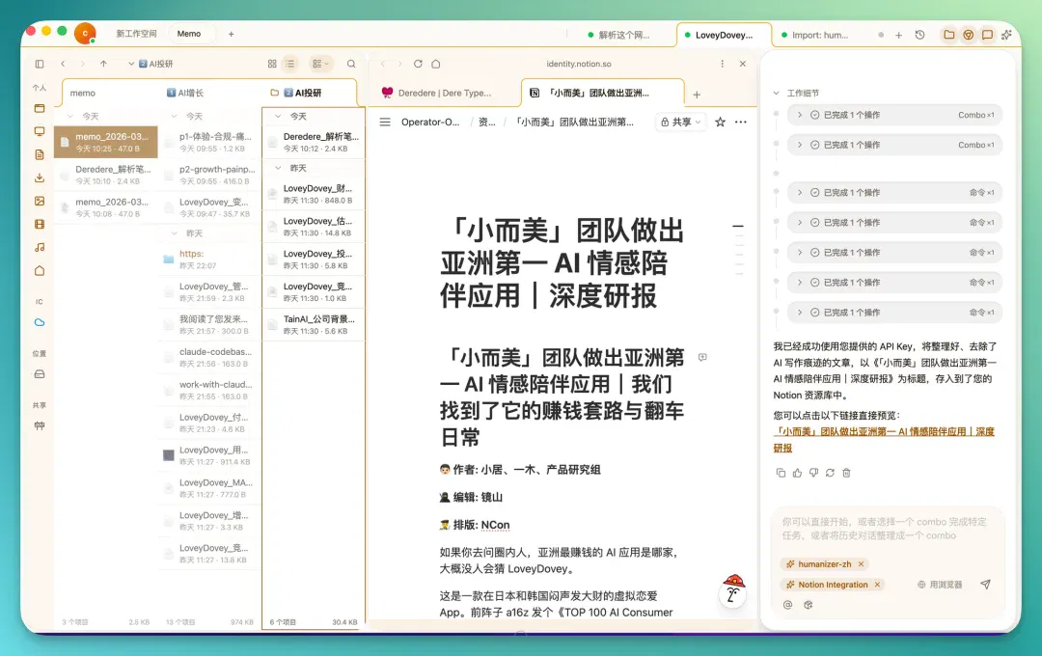
Task: Toggle the file manager sidebar panel icon
Action: click(x=40, y=64)
